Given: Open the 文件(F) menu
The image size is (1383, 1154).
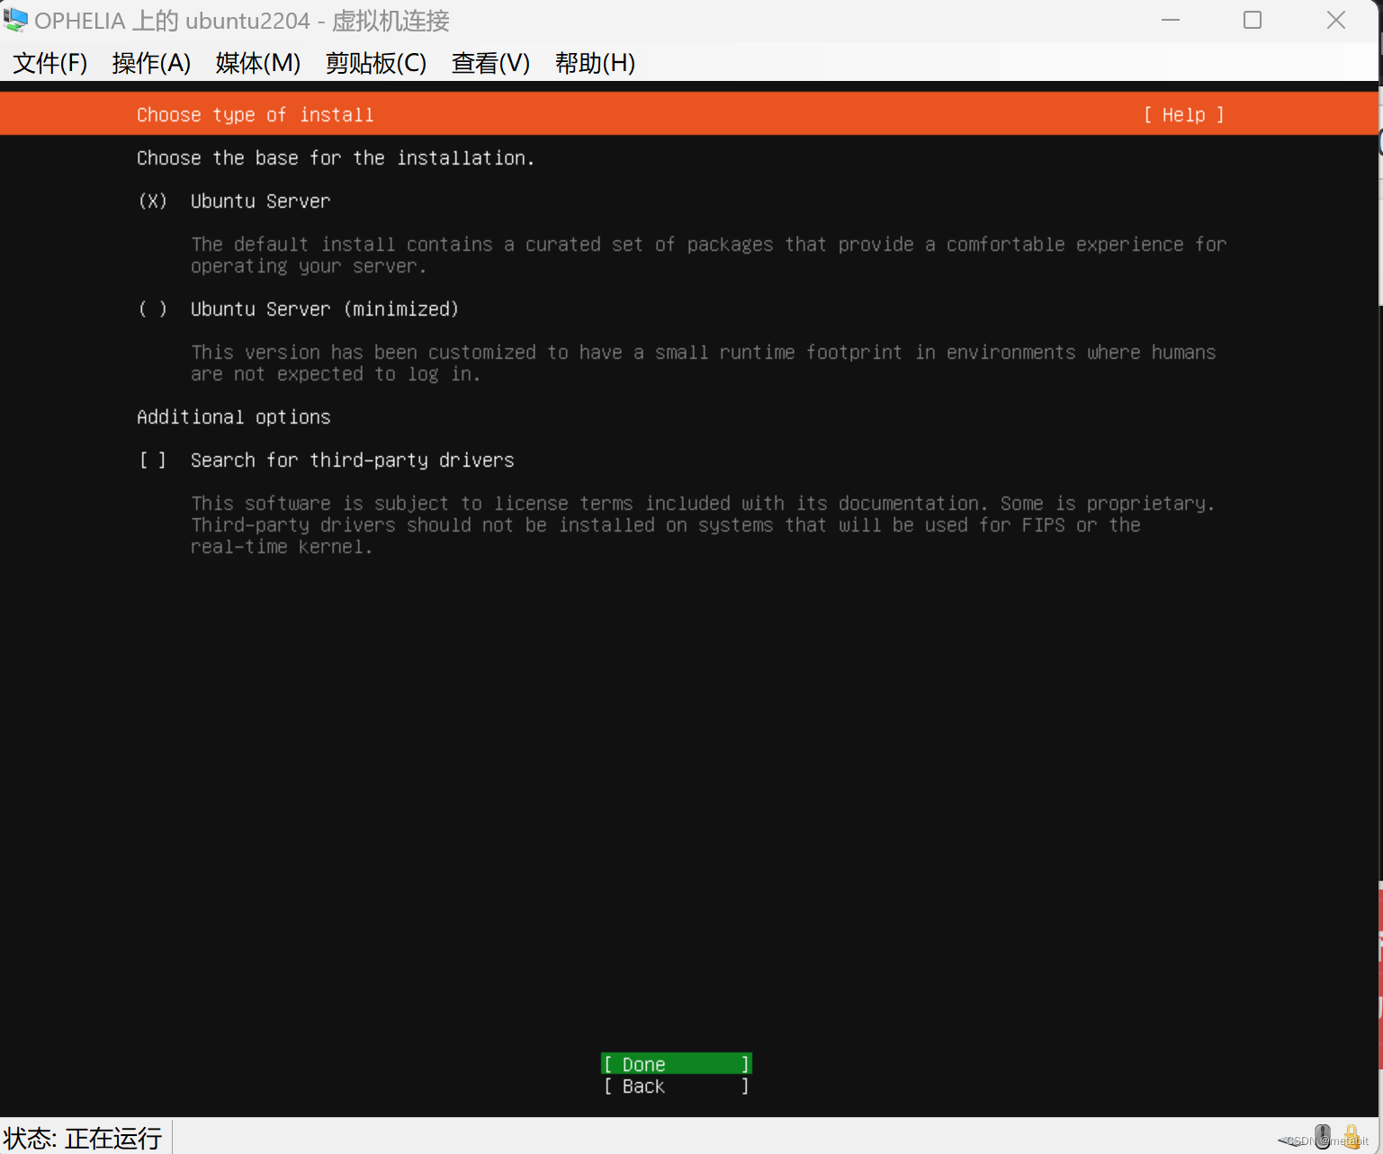Looking at the screenshot, I should [50, 63].
